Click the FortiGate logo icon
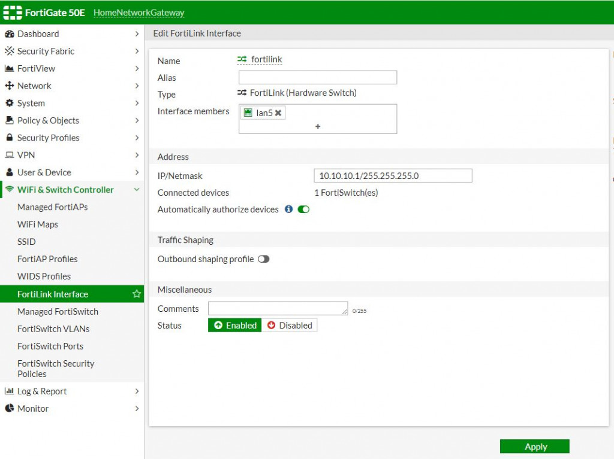This screenshot has height=459, width=614. point(13,13)
